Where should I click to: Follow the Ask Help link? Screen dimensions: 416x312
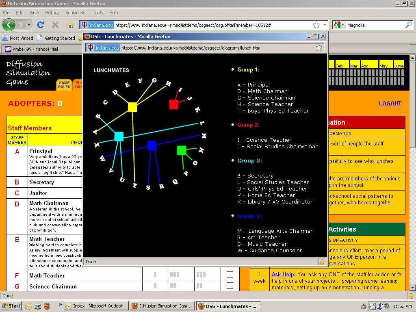pos(283,274)
